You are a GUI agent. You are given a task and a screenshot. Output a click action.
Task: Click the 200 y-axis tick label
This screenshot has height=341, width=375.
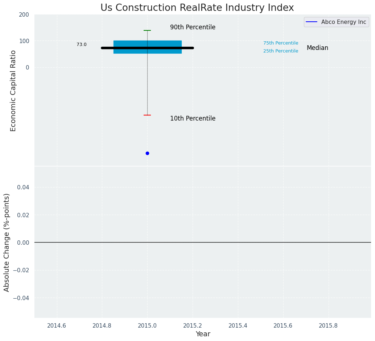point(24,15)
